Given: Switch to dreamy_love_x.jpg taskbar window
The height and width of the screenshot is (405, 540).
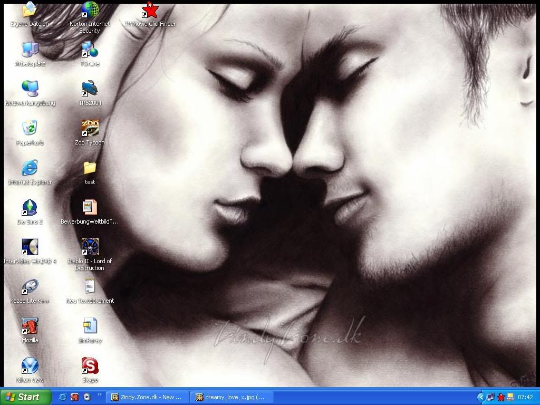Looking at the screenshot, I should point(232,397).
